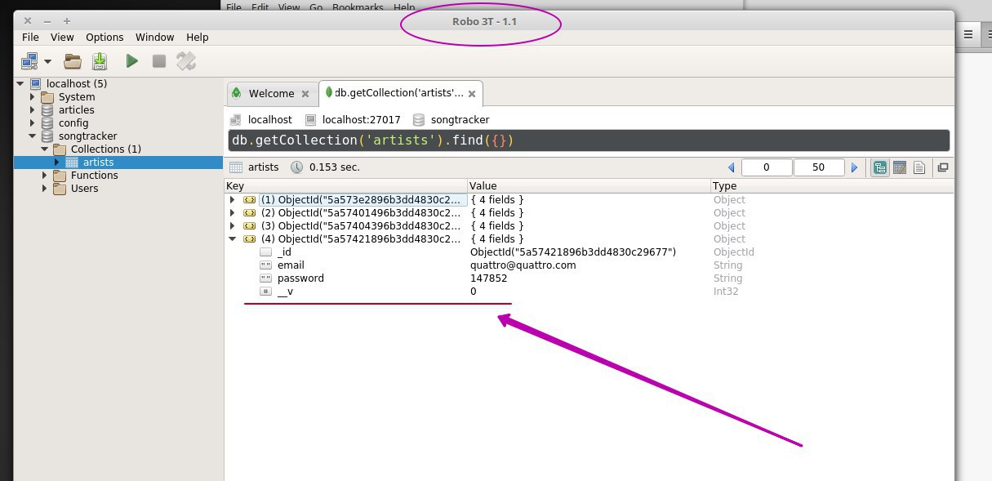Click the 0.153 sec. execution time label
This screenshot has height=481, width=992.
pos(335,167)
